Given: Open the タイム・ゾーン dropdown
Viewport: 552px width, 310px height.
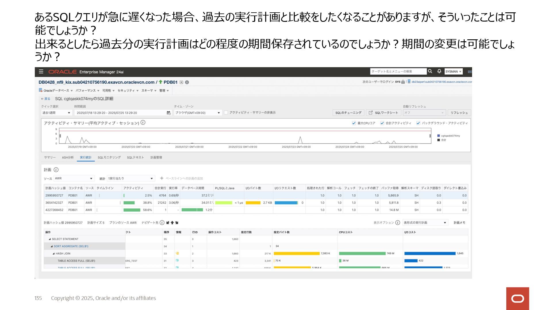Looking at the screenshot, I should 198,113.
